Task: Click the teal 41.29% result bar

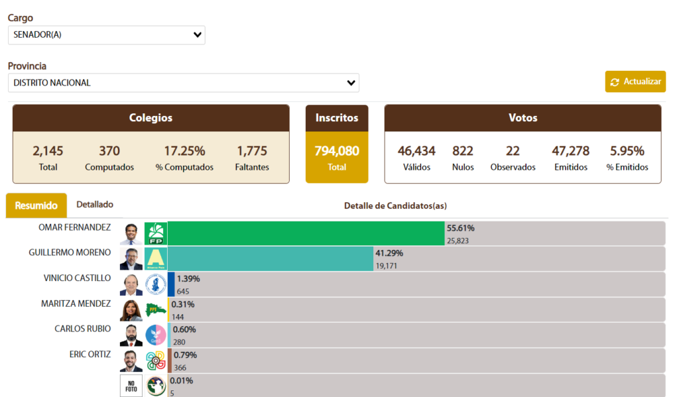Action: point(270,259)
